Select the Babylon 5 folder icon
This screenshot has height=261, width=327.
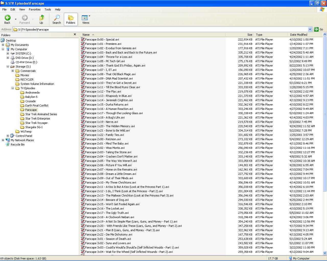pyautogui.click(x=22, y=97)
